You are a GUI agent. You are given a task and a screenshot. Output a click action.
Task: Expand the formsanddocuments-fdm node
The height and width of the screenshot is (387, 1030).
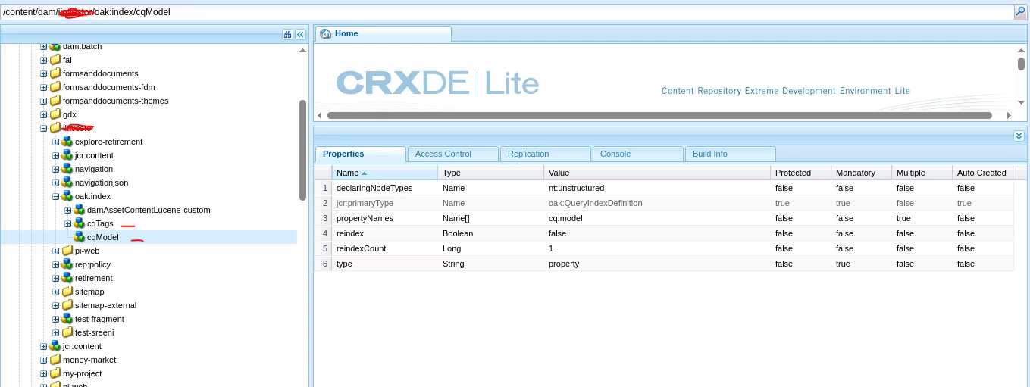pyautogui.click(x=43, y=87)
